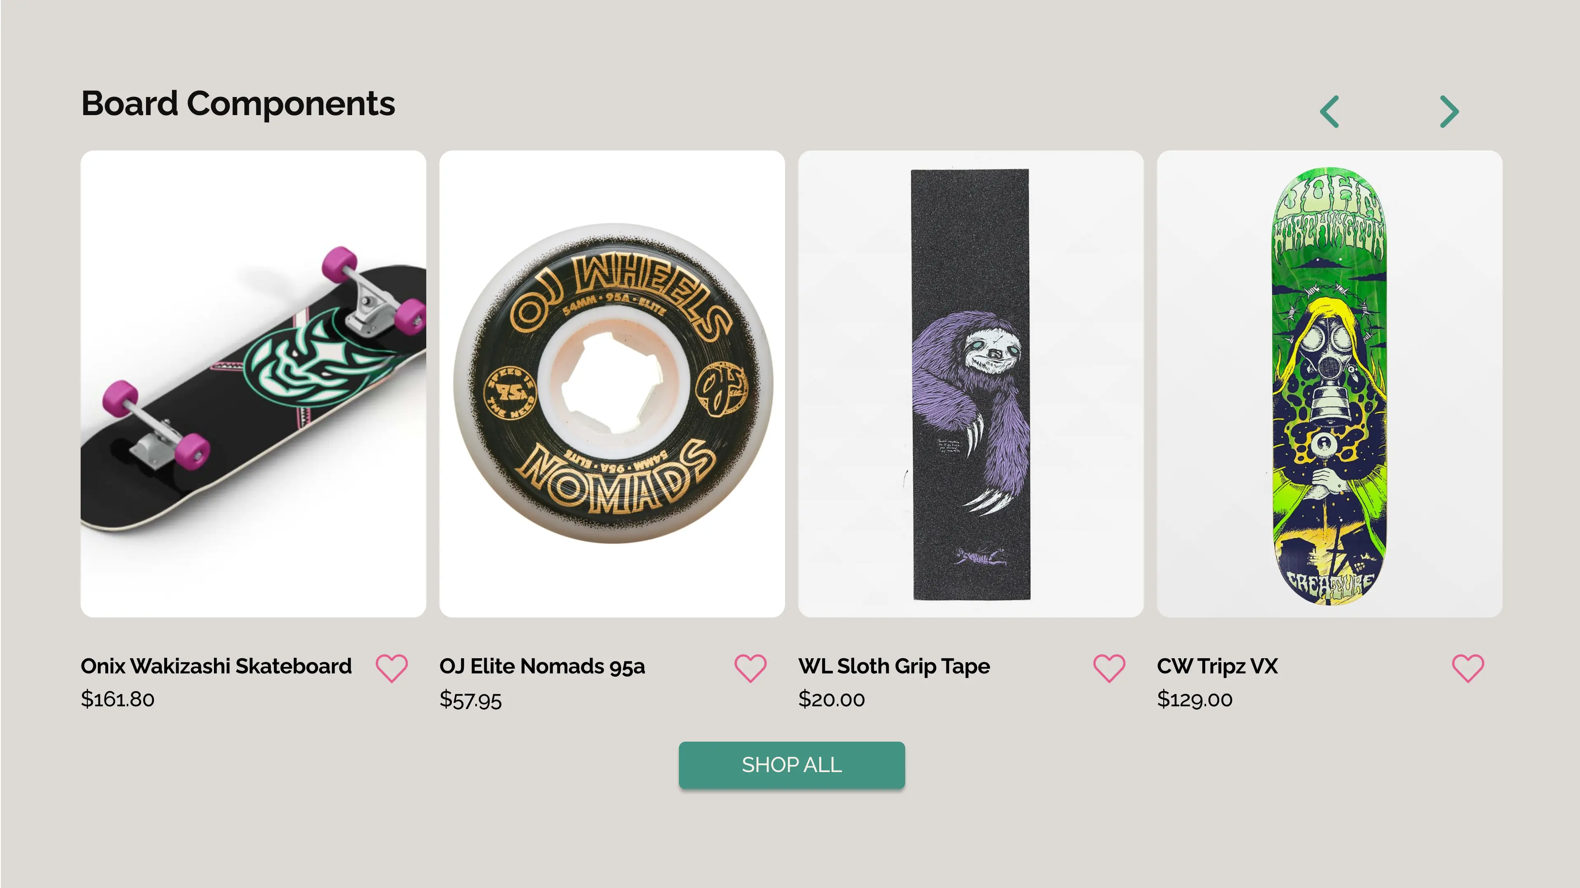Click the Board Components heading
The height and width of the screenshot is (888, 1580).
[238, 104]
